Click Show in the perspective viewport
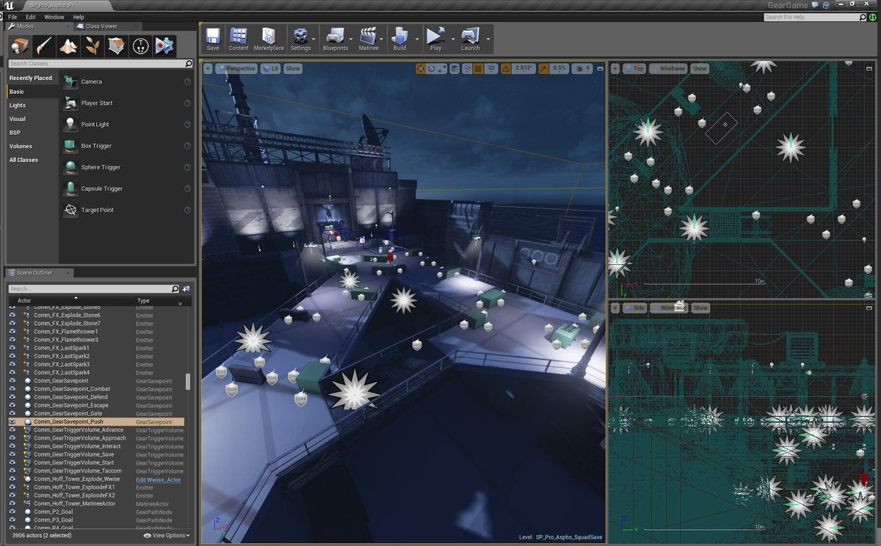 pos(293,68)
